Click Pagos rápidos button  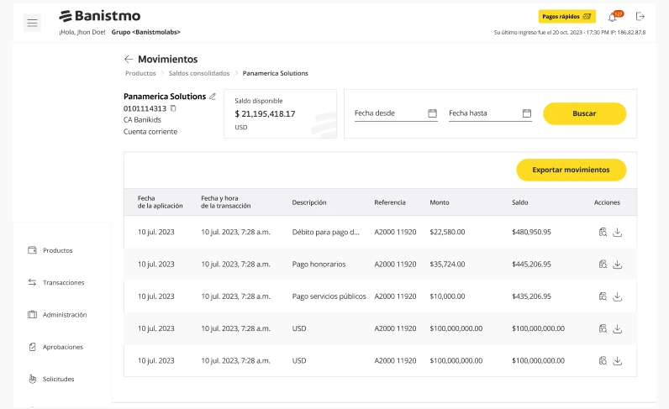[566, 17]
